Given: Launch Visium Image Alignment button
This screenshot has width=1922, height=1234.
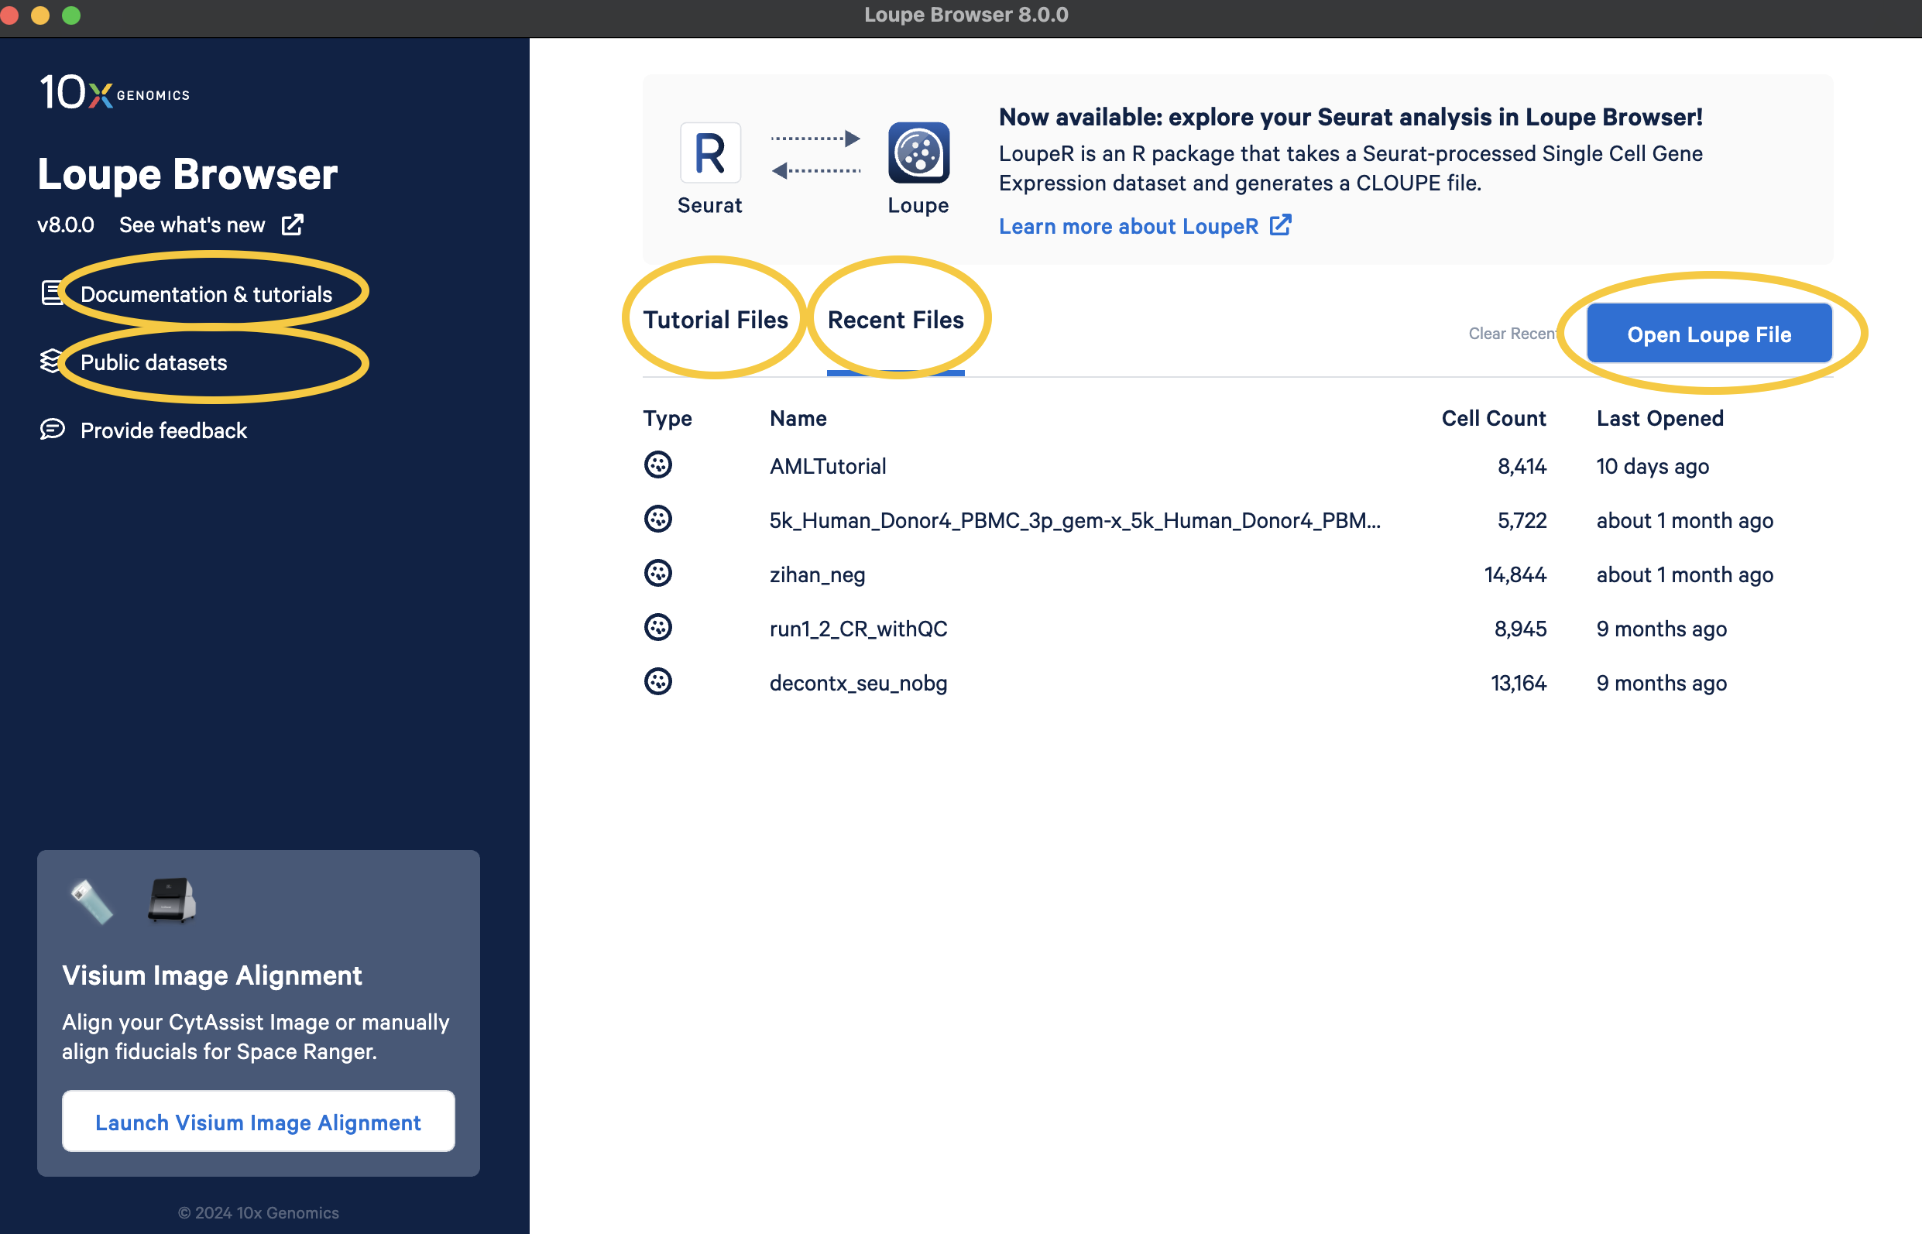Looking at the screenshot, I should (258, 1122).
